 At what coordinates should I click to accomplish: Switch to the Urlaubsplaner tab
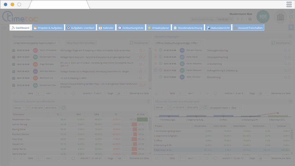[x=159, y=28]
